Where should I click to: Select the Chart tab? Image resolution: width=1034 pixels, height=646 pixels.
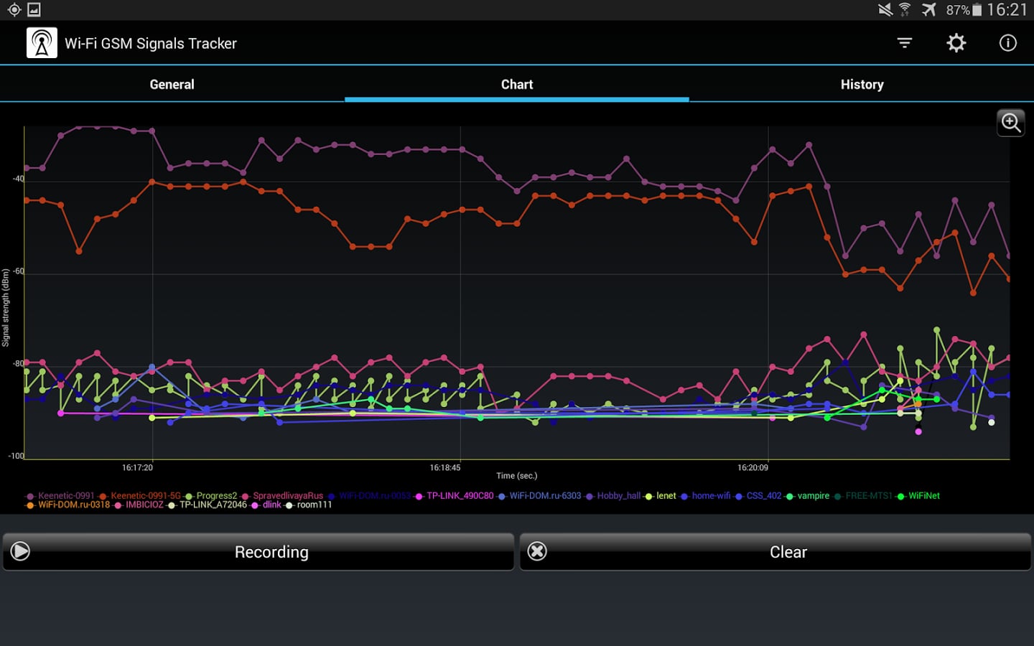coord(517,84)
